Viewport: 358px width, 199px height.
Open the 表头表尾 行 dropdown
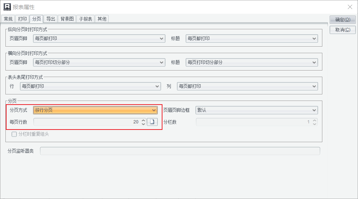(x=90, y=86)
